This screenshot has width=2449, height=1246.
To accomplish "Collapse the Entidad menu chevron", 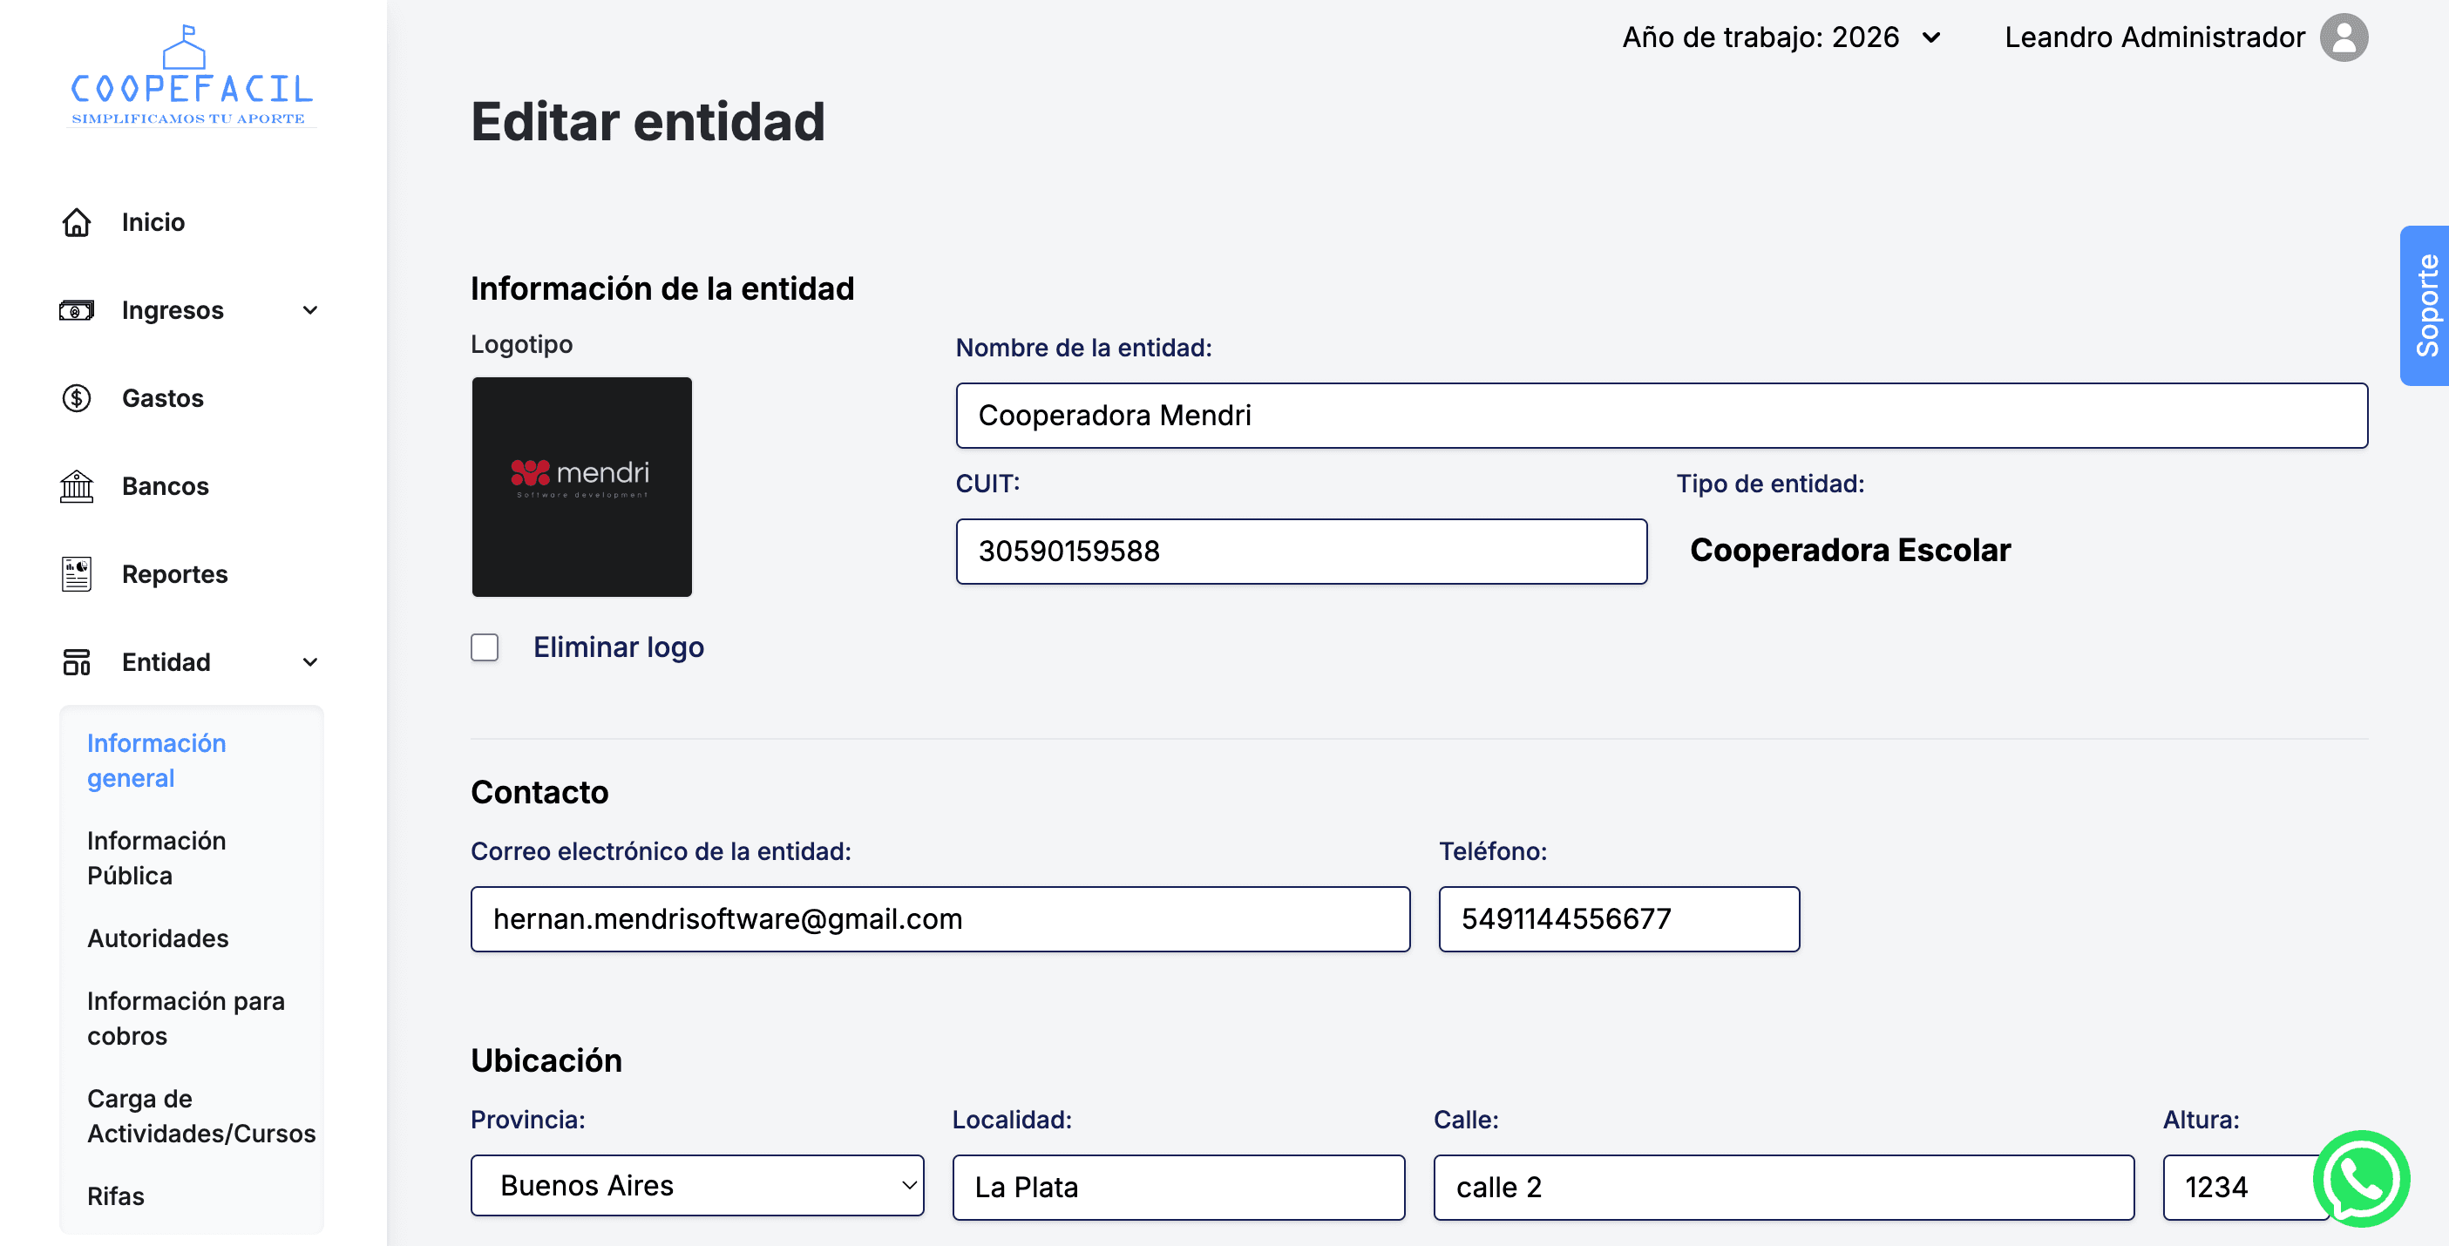I will 310,661.
